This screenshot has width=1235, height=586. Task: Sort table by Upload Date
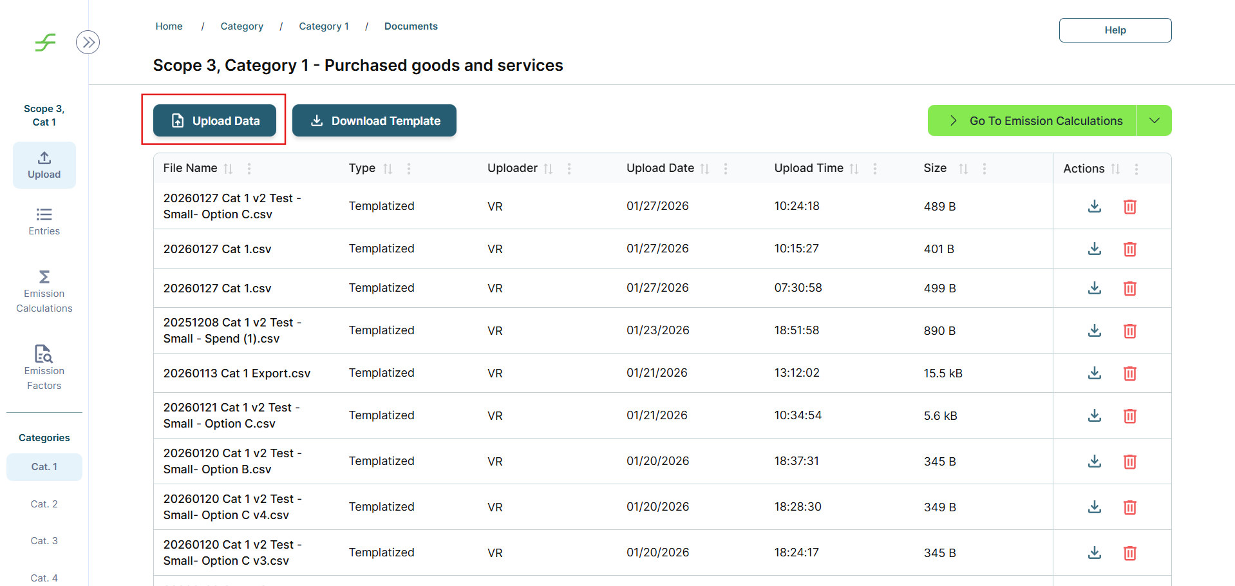pos(704,169)
